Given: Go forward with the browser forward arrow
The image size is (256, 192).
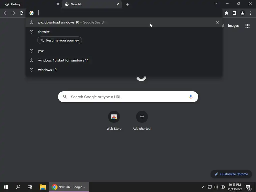Looking at the screenshot, I should pos(13,13).
